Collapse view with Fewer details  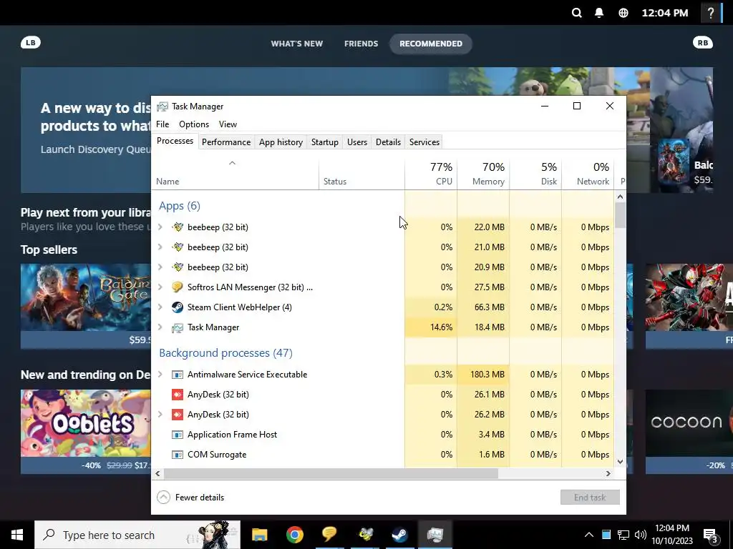click(190, 498)
